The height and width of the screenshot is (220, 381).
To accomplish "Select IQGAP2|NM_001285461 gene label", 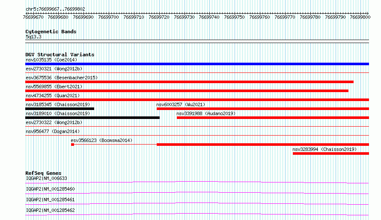I will pos(50,200).
